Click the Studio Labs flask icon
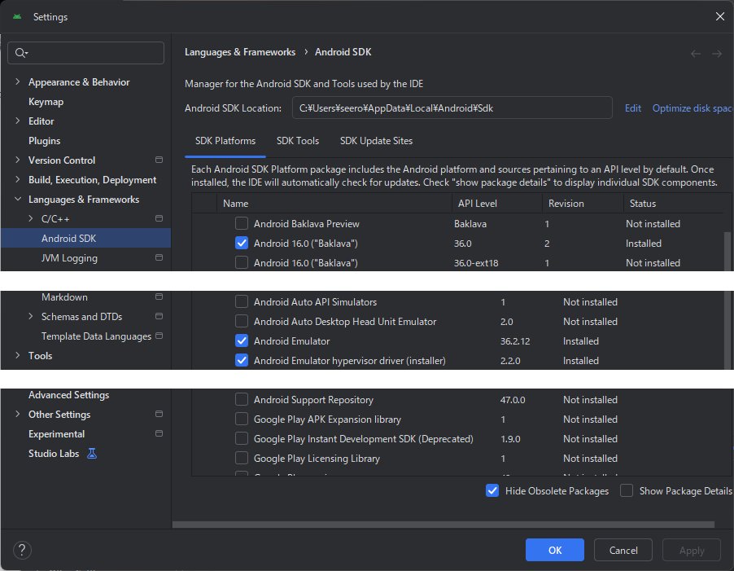Viewport: 734px width, 571px height. [x=92, y=454]
